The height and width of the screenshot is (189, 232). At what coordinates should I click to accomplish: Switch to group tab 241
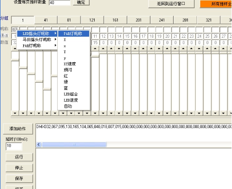point(162,20)
